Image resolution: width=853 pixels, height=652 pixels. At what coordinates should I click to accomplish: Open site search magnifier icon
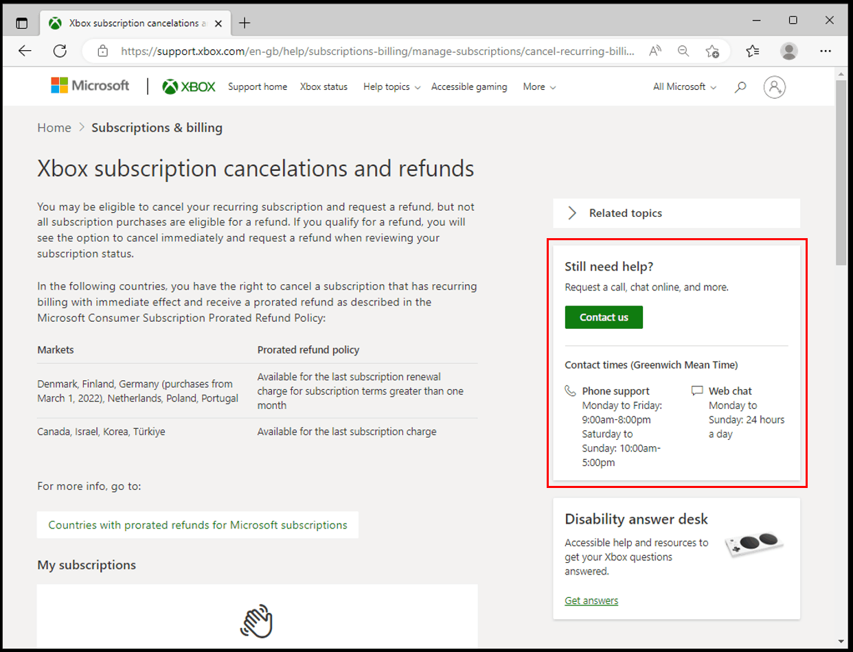pos(740,87)
